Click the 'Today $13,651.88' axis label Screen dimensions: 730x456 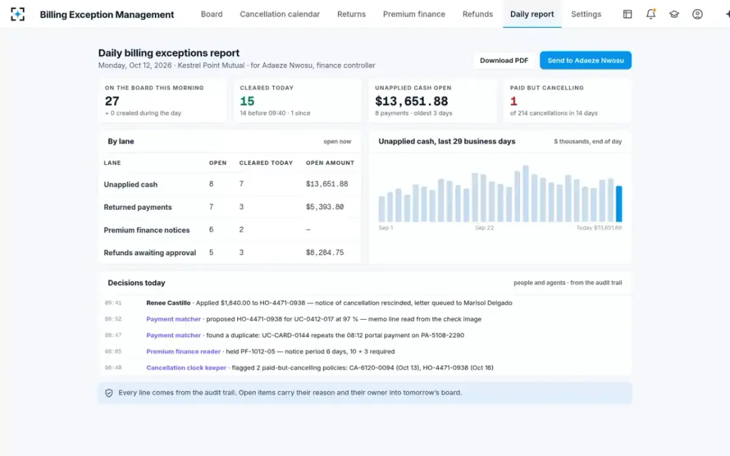(x=599, y=228)
